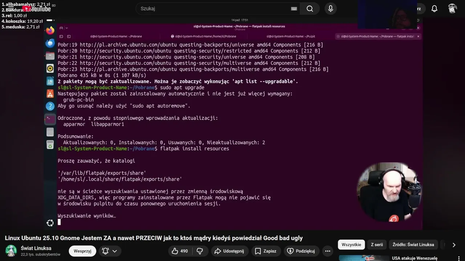Dislike the video with thumbs down
Screen dimensions: 465x261
coord(200,251)
